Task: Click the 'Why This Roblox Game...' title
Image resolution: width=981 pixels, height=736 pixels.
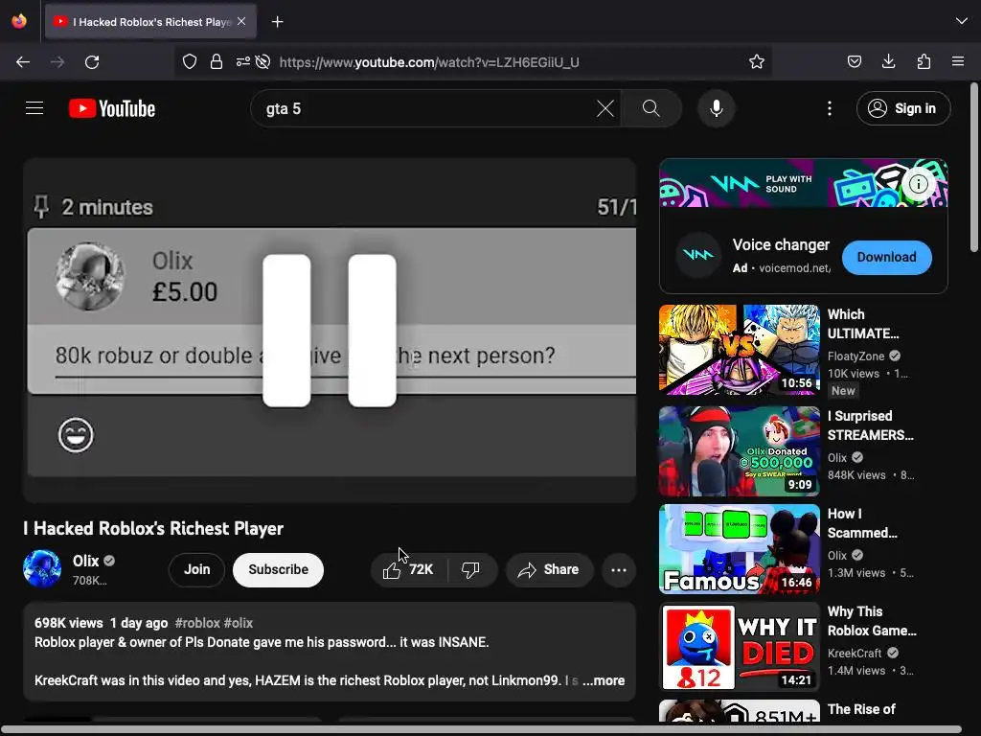Action: pos(872,621)
